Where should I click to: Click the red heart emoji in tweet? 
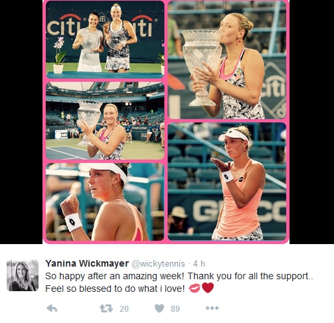point(208,288)
